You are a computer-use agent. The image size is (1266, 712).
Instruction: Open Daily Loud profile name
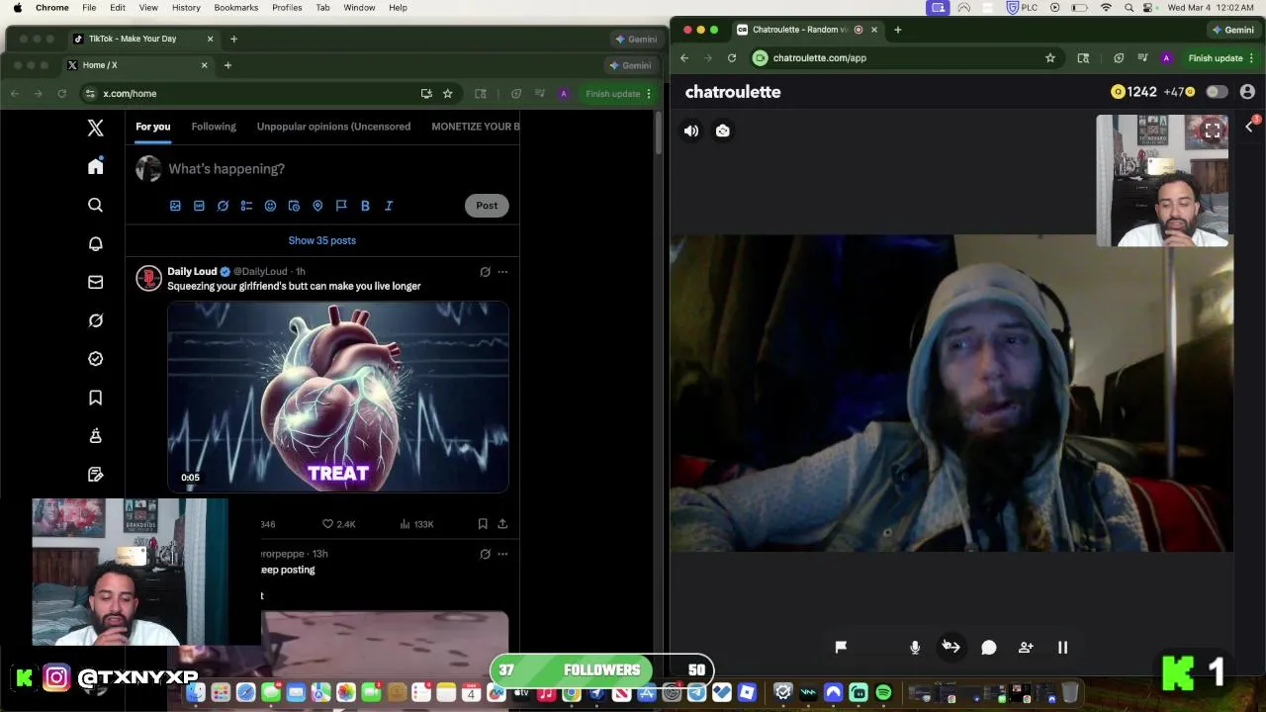[192, 271]
